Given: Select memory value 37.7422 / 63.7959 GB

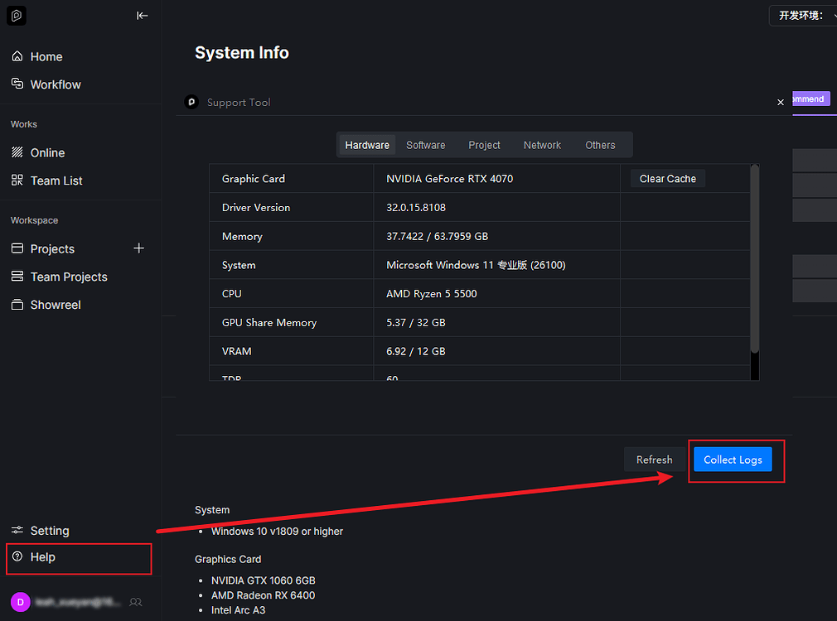Looking at the screenshot, I should [438, 236].
